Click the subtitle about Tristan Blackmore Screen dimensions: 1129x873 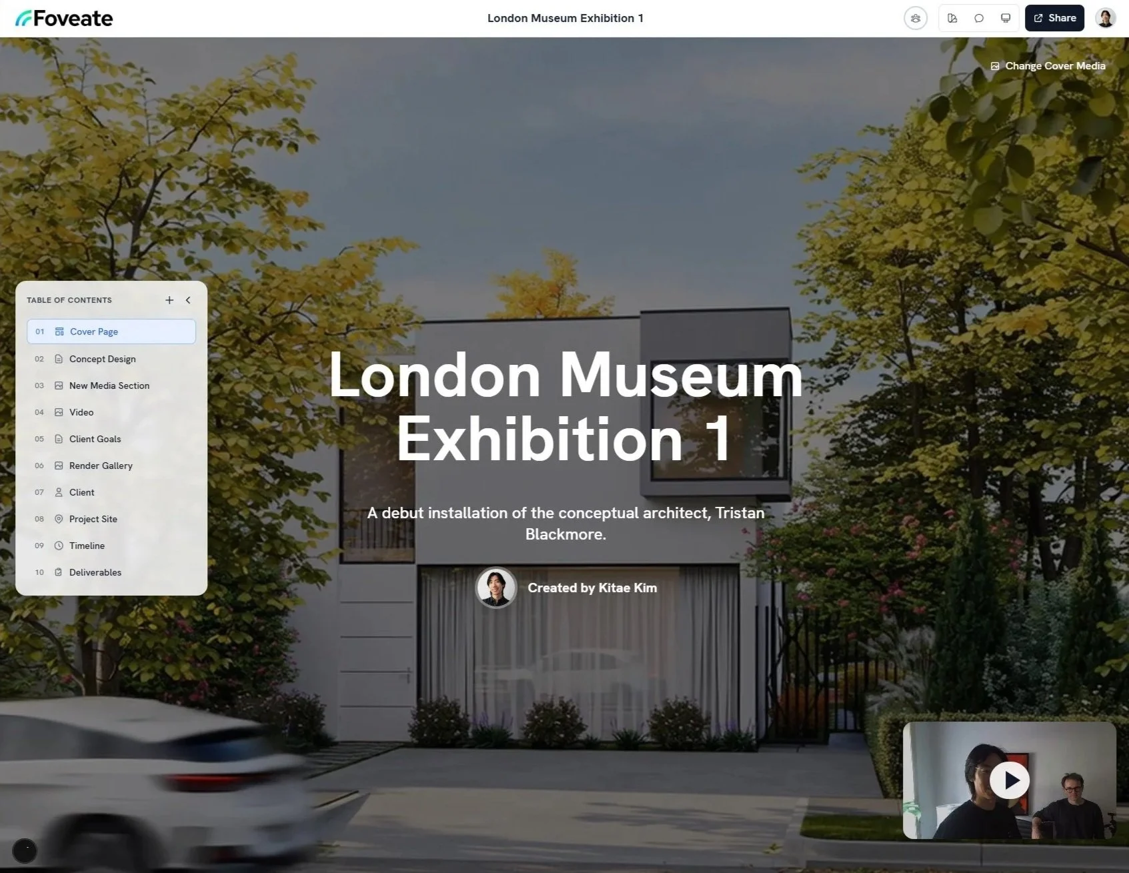(566, 524)
